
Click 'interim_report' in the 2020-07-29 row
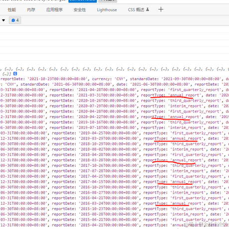point(186,106)
